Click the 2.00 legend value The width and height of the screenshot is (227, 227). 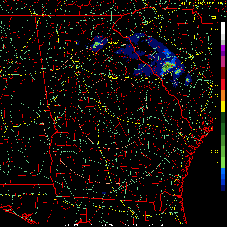pos(215,84)
